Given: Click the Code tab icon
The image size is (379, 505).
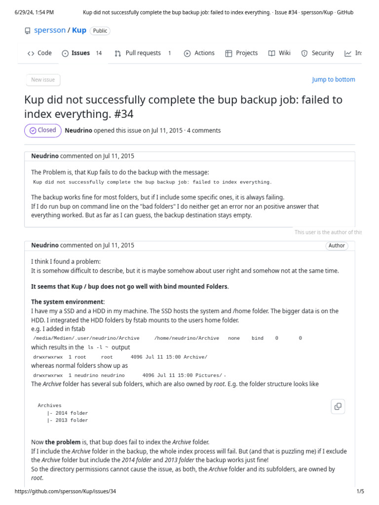Looking at the screenshot, I should tap(31, 53).
